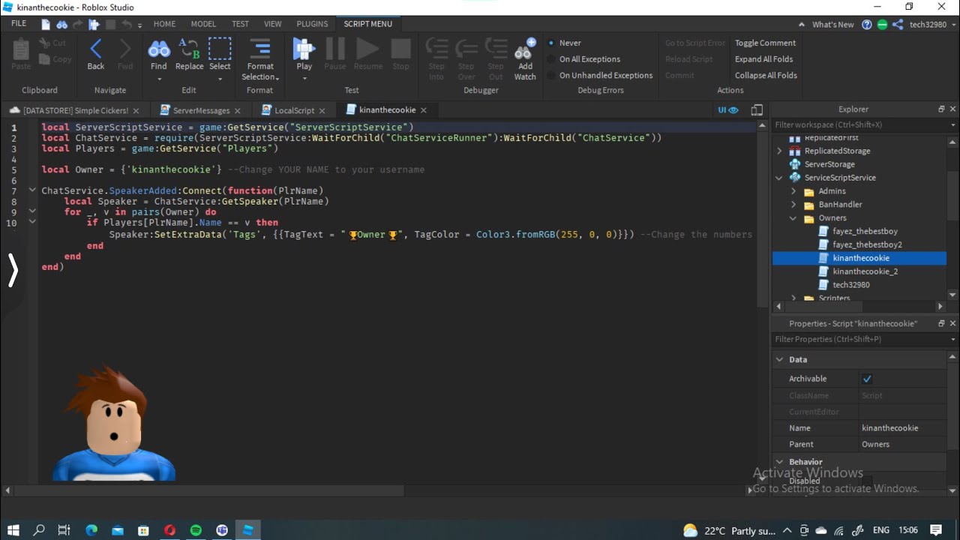The height and width of the screenshot is (540, 960).
Task: Start Play test in ribbon
Action: tap(304, 49)
